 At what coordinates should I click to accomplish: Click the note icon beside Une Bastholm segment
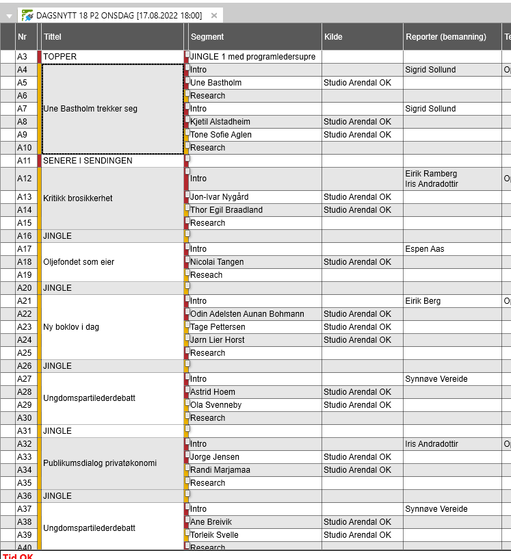pos(187,80)
